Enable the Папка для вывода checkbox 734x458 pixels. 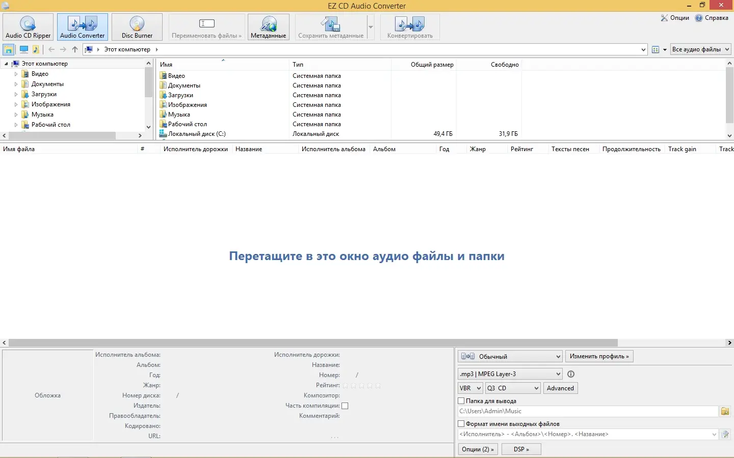[x=461, y=401]
